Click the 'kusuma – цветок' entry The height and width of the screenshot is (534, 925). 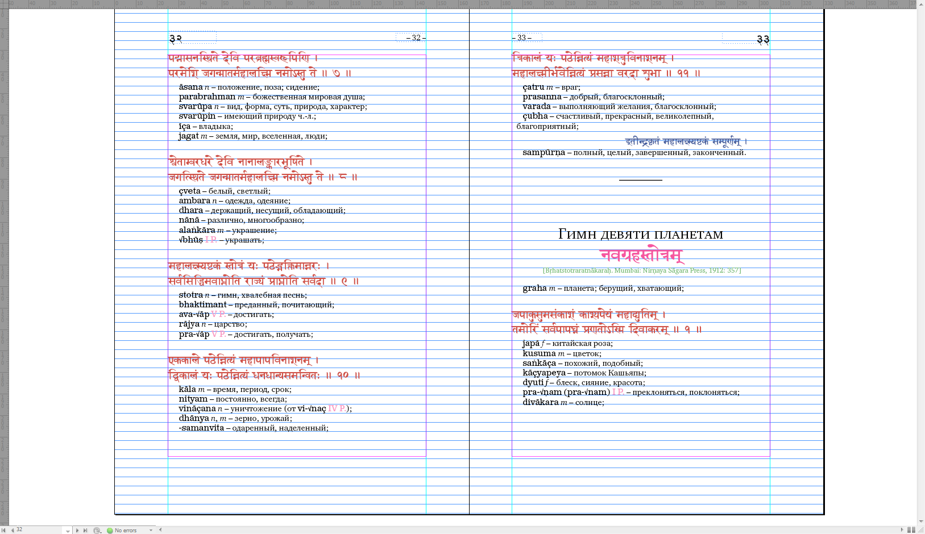point(562,353)
